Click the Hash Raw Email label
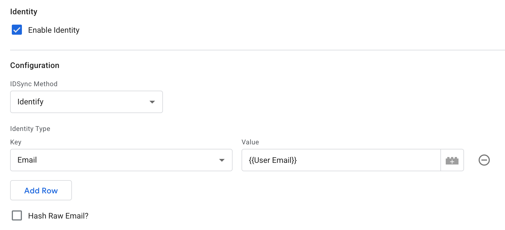The height and width of the screenshot is (230, 505). (58, 215)
